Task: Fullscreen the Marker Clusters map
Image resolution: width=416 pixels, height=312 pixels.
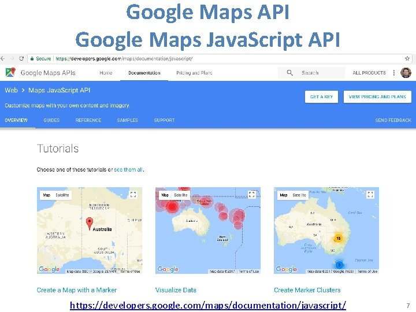Action: click(370, 195)
